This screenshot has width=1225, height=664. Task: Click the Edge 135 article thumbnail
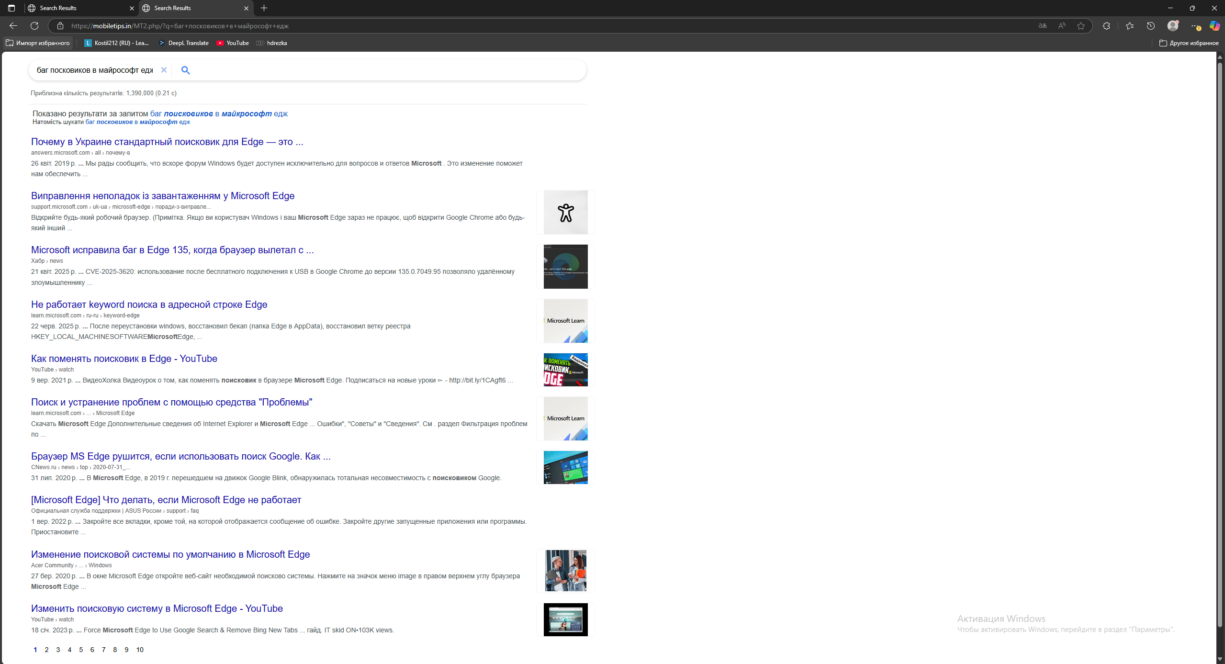(x=565, y=267)
